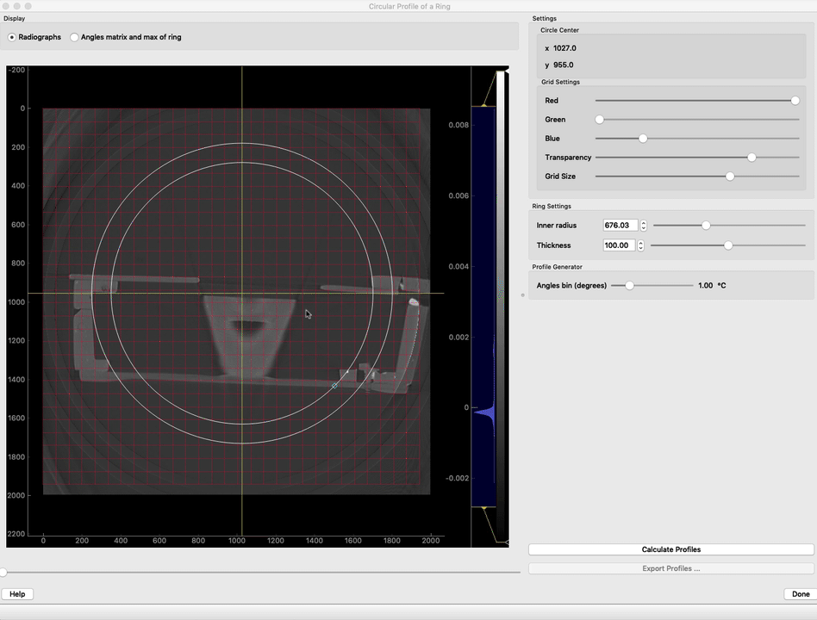Select the Radiographs radio button
Viewport: 817px width, 620px height.
12,37
